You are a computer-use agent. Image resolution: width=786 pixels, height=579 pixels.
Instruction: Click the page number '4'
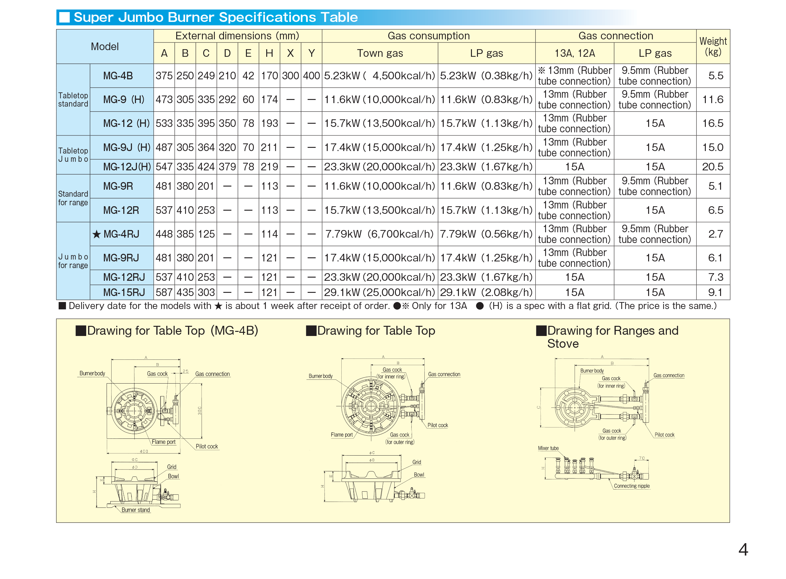(x=743, y=549)
